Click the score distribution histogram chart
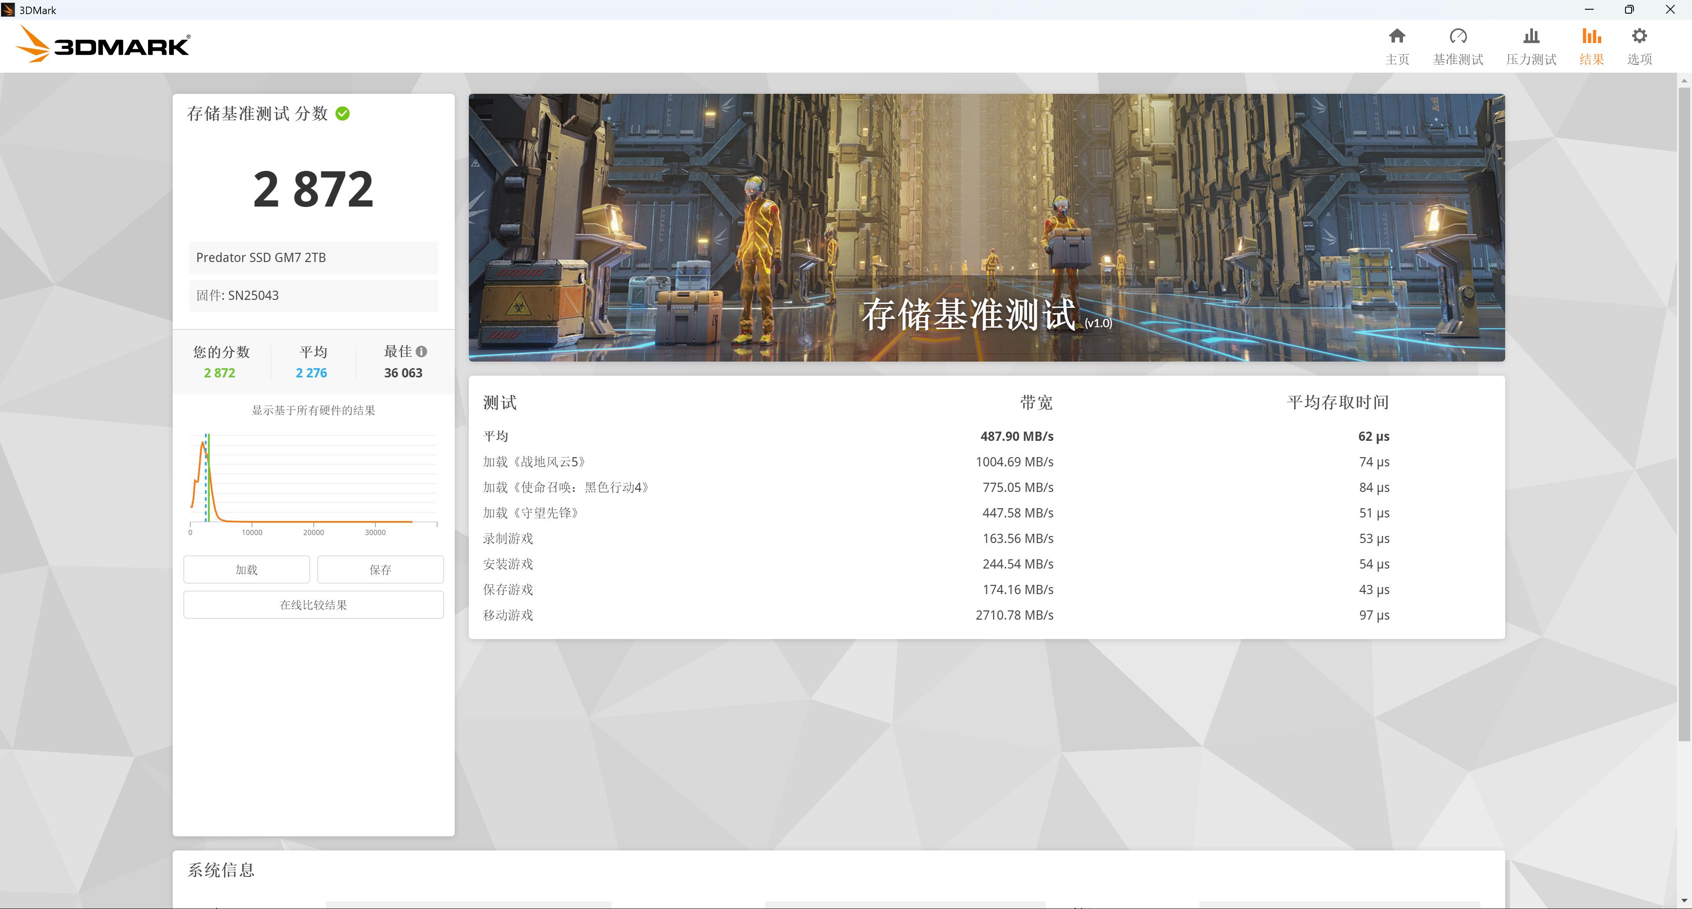Viewport: 1692px width, 909px height. click(x=313, y=479)
